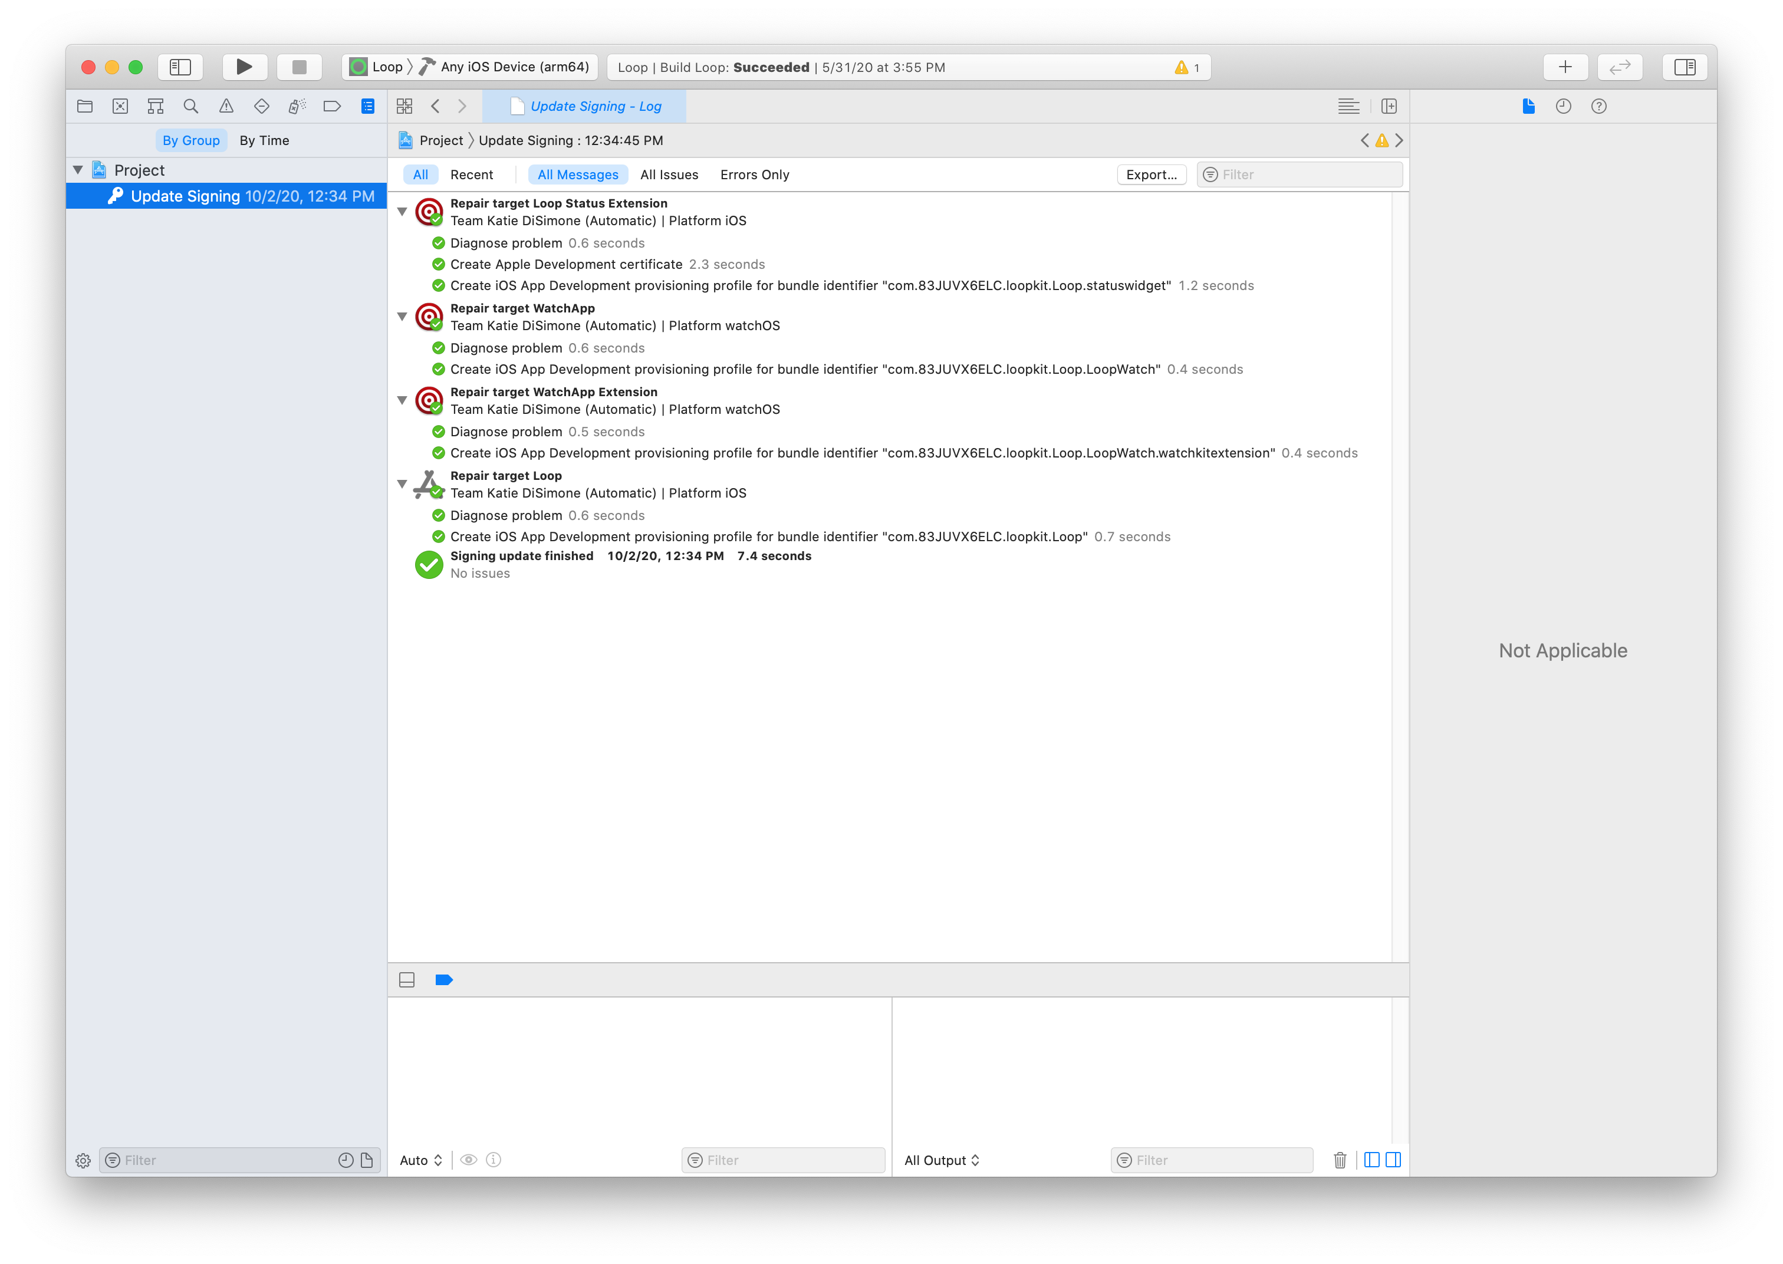Image resolution: width=1783 pixels, height=1264 pixels.
Task: Open the Find navigator magnifier icon
Action: pyautogui.click(x=190, y=107)
